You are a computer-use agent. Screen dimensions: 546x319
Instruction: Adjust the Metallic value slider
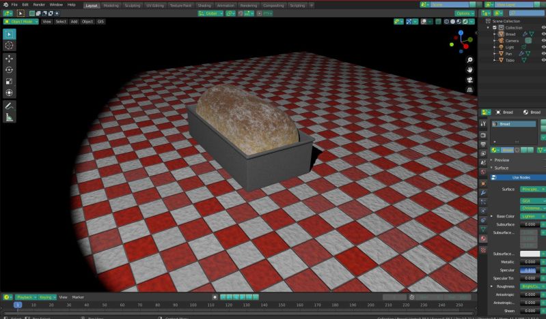tap(530, 262)
